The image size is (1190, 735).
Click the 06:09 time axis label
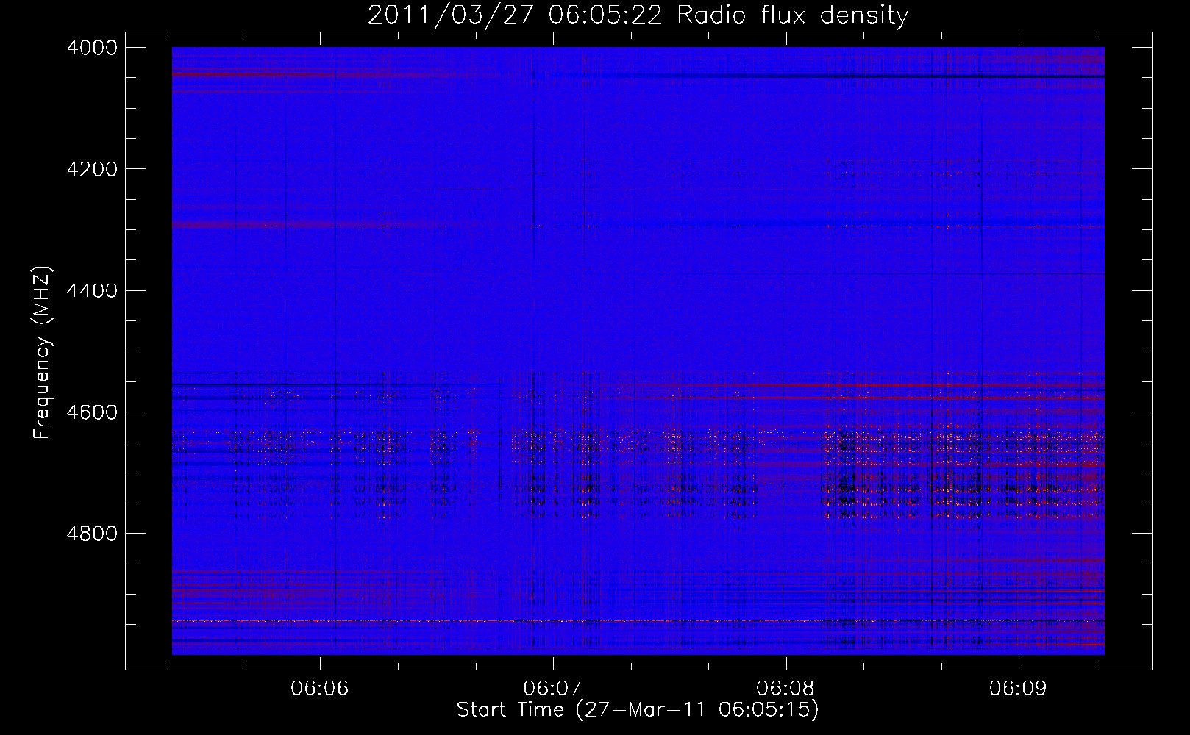[x=1018, y=689]
